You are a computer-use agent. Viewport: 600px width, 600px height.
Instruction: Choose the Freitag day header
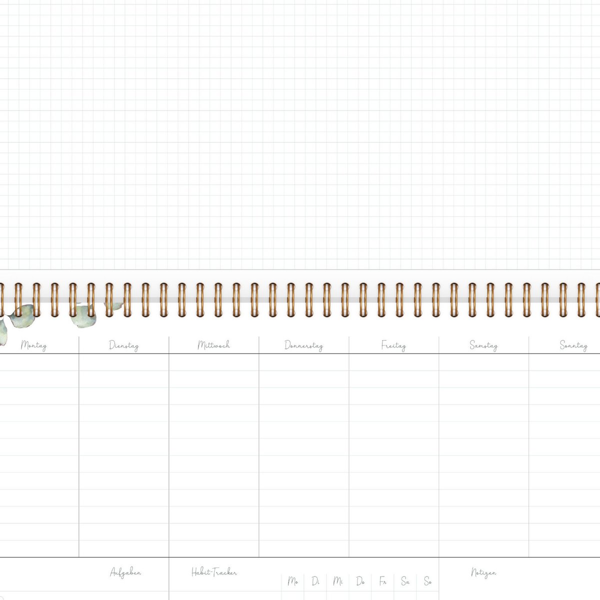click(393, 345)
